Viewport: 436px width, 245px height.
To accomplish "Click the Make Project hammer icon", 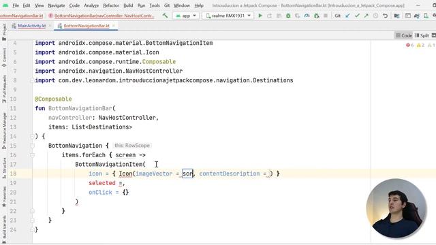I will coord(165,16).
